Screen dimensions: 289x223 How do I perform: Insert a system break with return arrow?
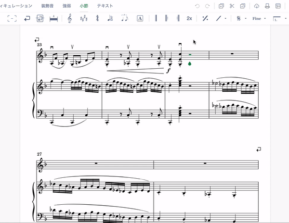tap(27, 19)
